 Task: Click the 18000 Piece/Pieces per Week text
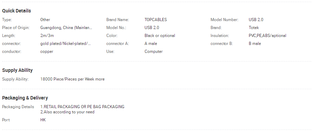click(67, 79)
